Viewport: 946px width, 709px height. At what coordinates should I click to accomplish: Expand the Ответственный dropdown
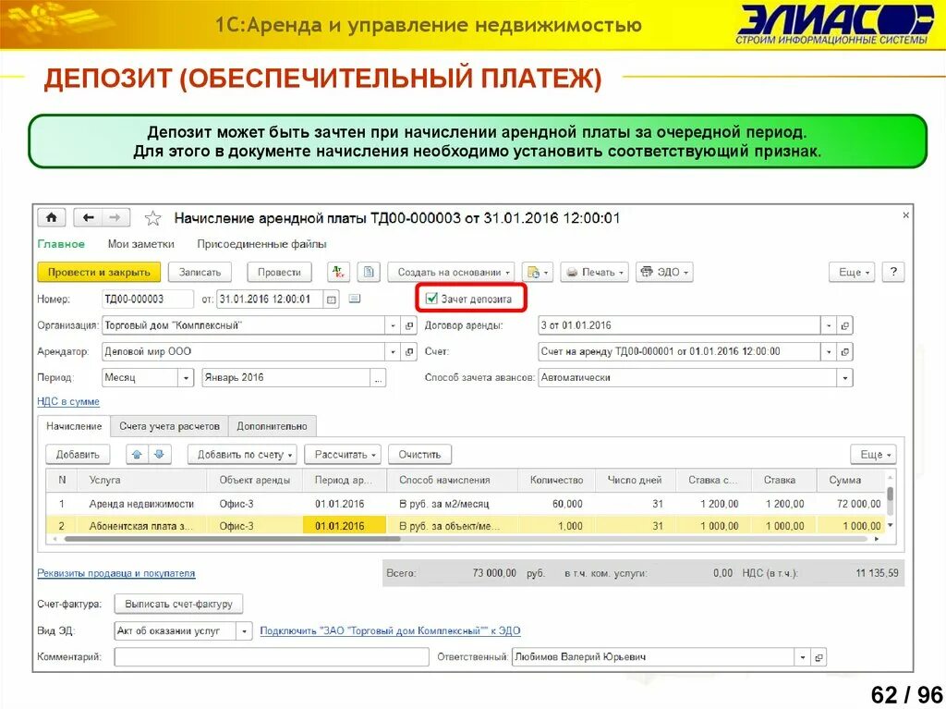[803, 657]
